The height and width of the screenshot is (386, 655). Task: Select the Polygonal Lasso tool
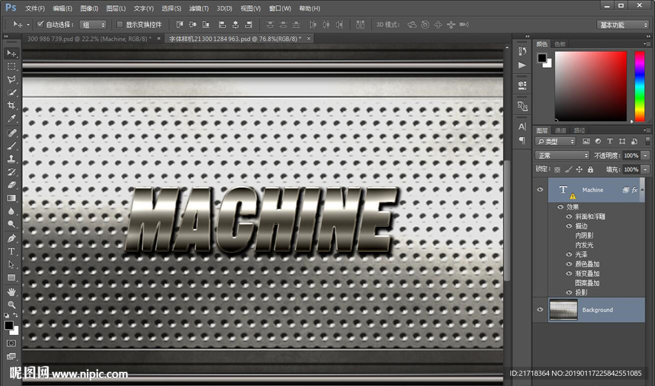(x=12, y=79)
